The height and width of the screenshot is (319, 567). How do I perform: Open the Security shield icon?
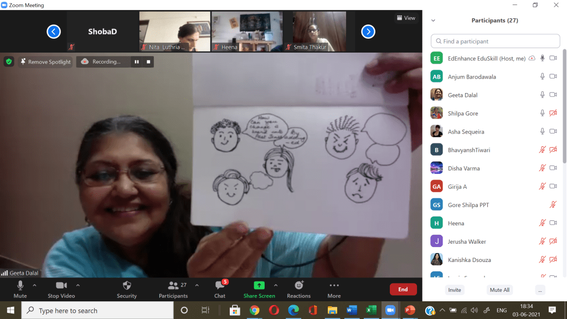[x=127, y=286]
